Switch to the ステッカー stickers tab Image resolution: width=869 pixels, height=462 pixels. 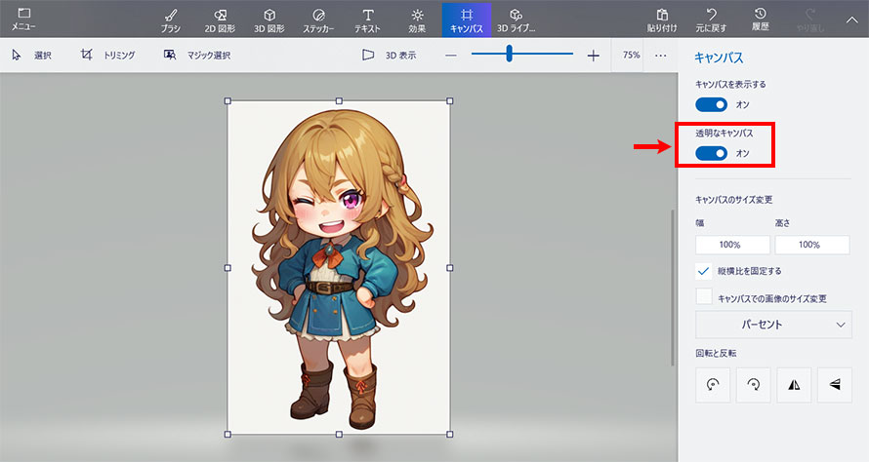[x=318, y=20]
